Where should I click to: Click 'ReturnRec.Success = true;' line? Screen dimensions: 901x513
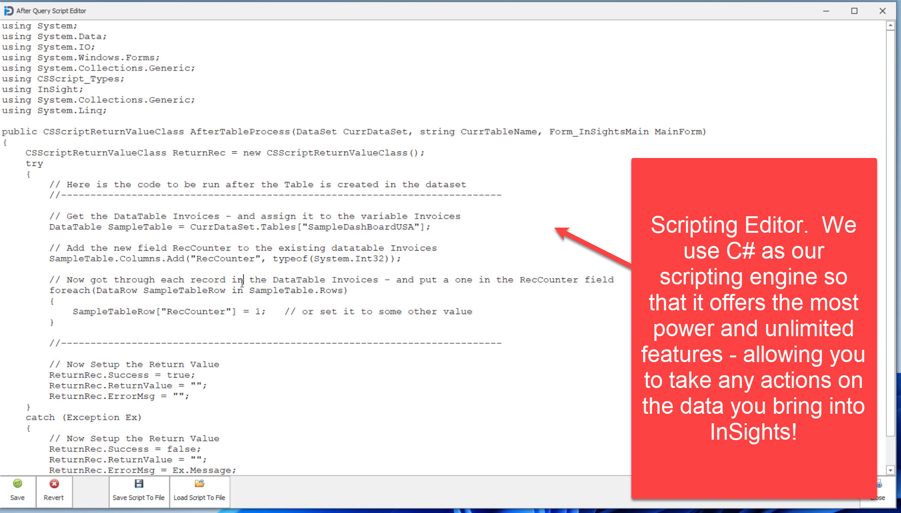tap(122, 375)
